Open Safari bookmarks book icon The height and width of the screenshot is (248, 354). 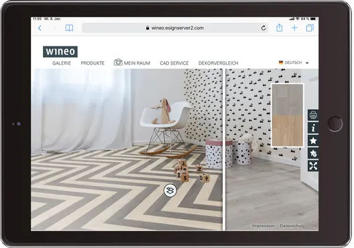[69, 28]
